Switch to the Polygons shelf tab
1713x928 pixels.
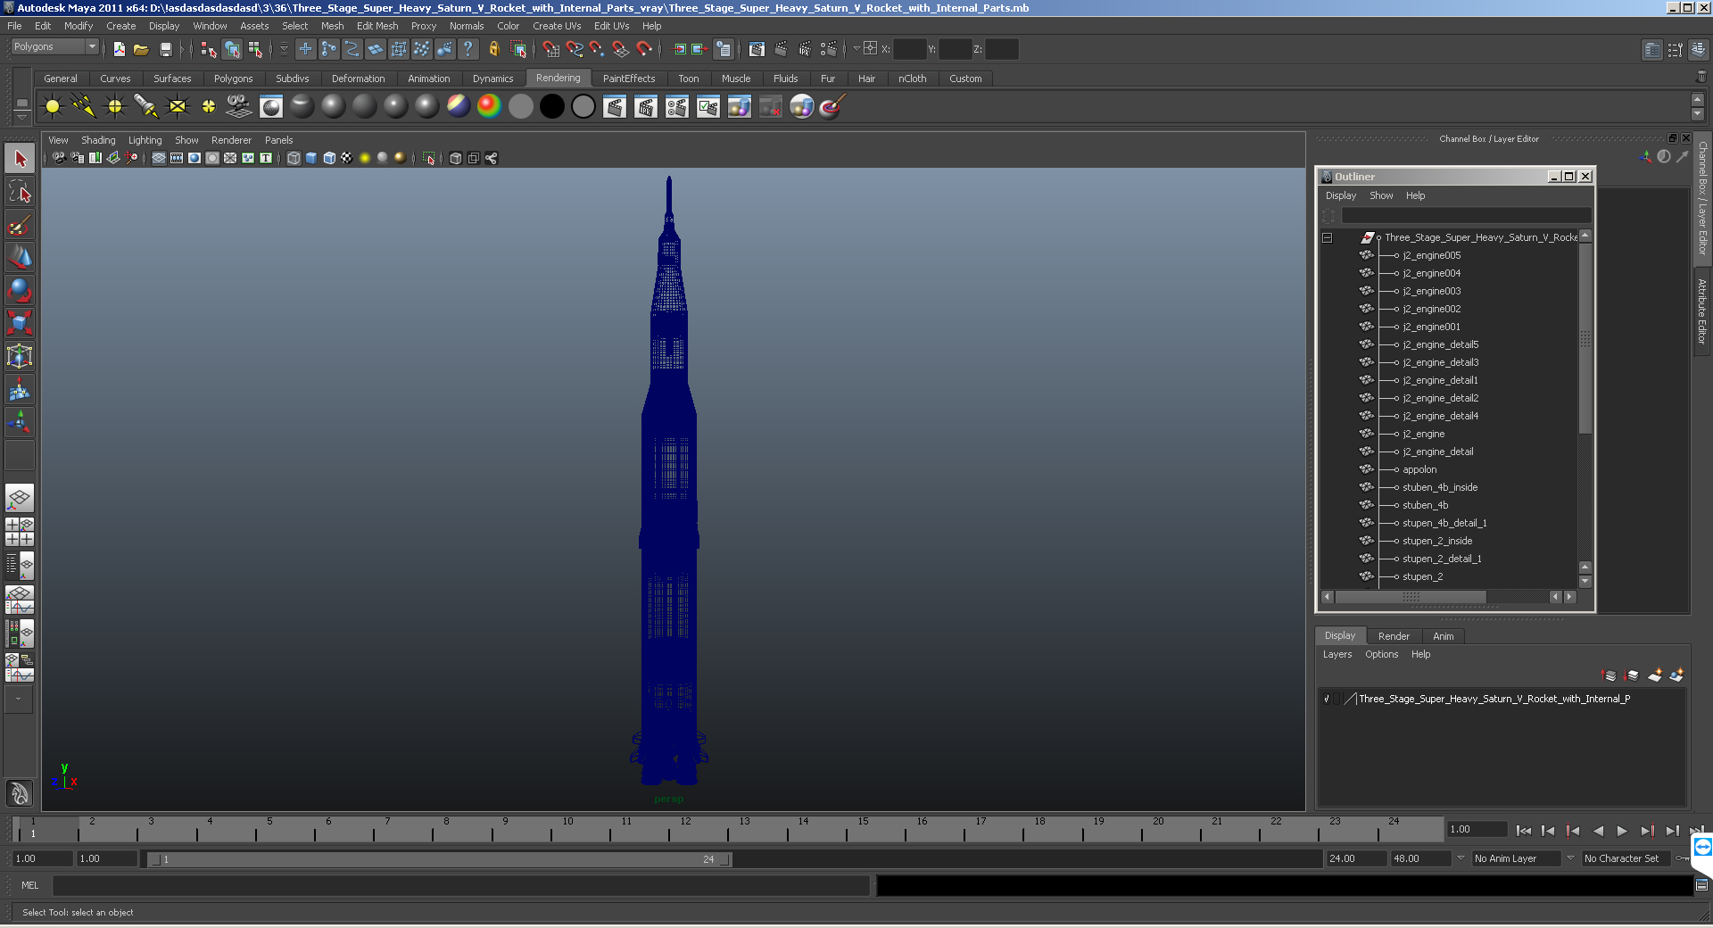pyautogui.click(x=233, y=79)
